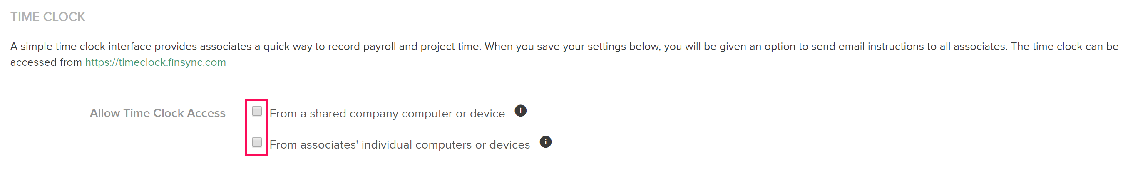Click the time clock description paragraph
1133x196 pixels.
(x=564, y=55)
